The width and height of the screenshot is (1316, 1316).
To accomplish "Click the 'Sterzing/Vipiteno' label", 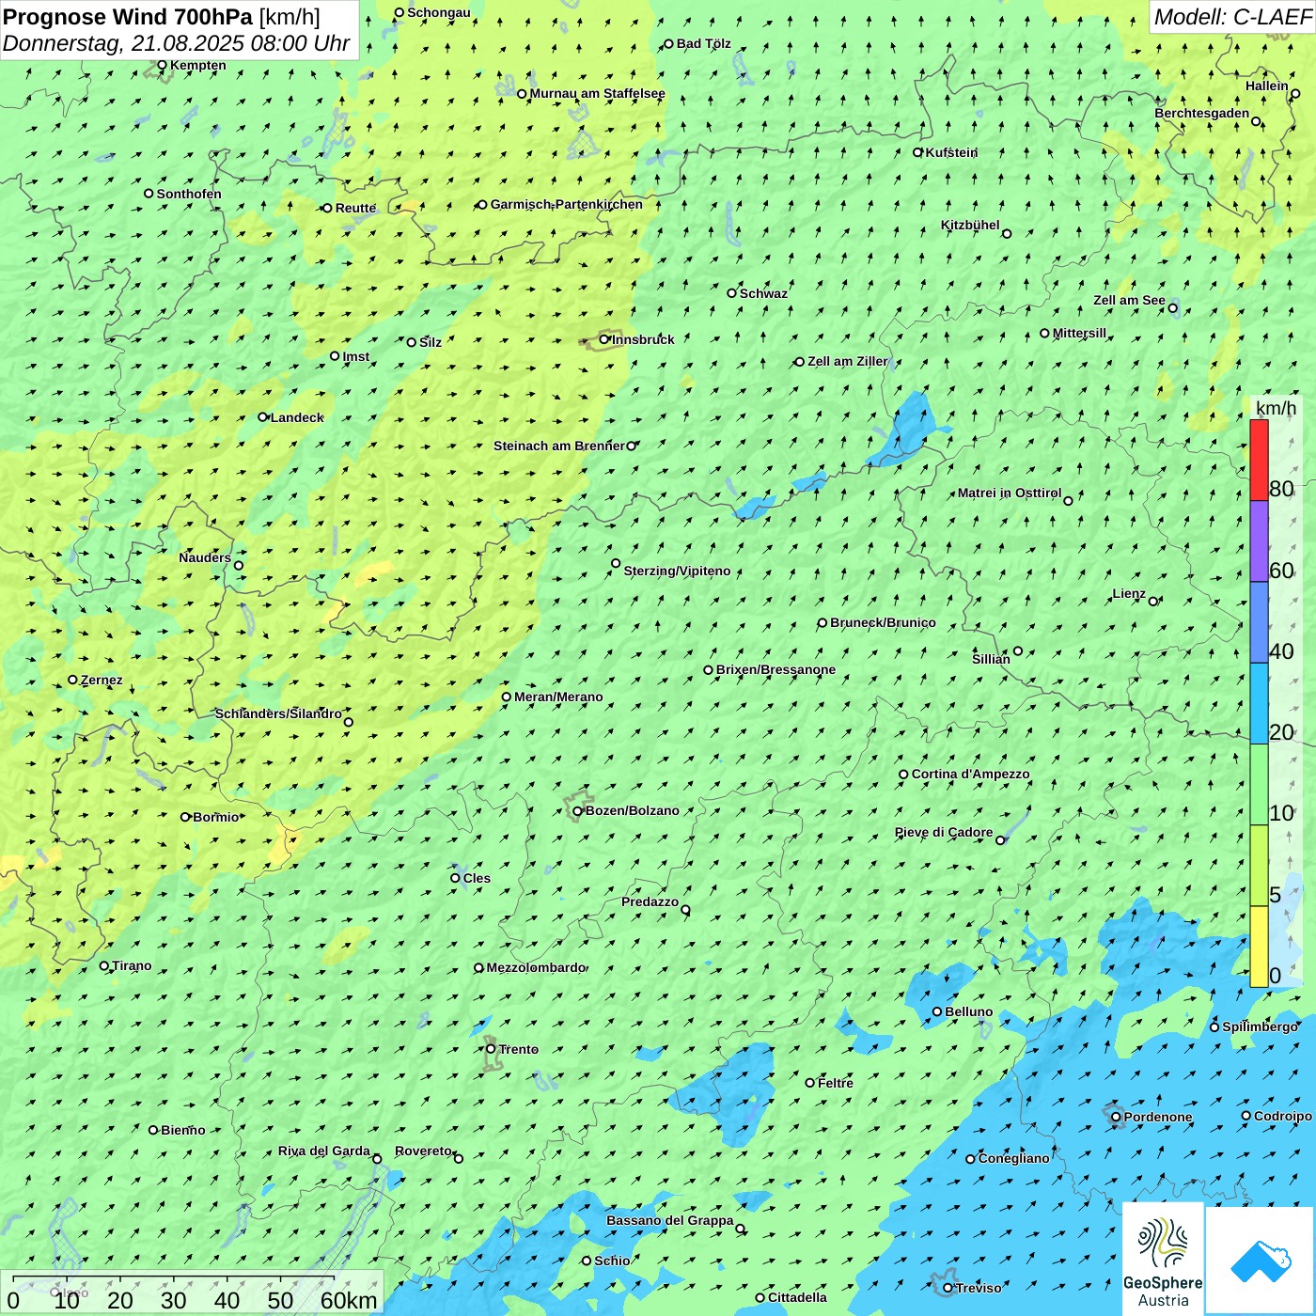I will pyautogui.click(x=677, y=571).
